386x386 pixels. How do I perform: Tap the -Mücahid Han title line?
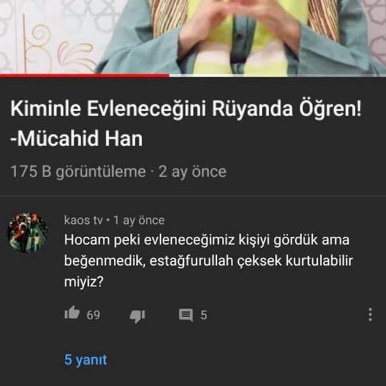77,138
